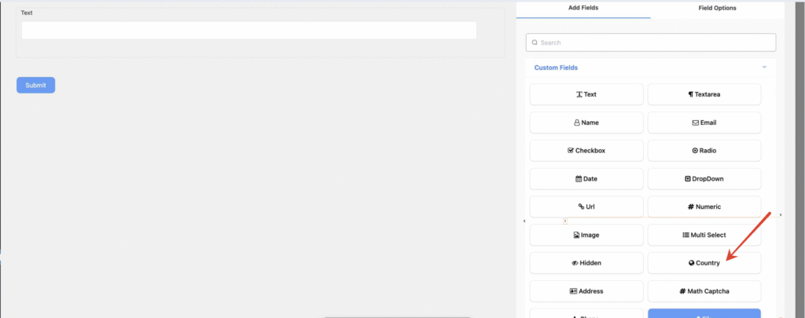
Task: Add the DropDown field type
Action: (x=704, y=179)
